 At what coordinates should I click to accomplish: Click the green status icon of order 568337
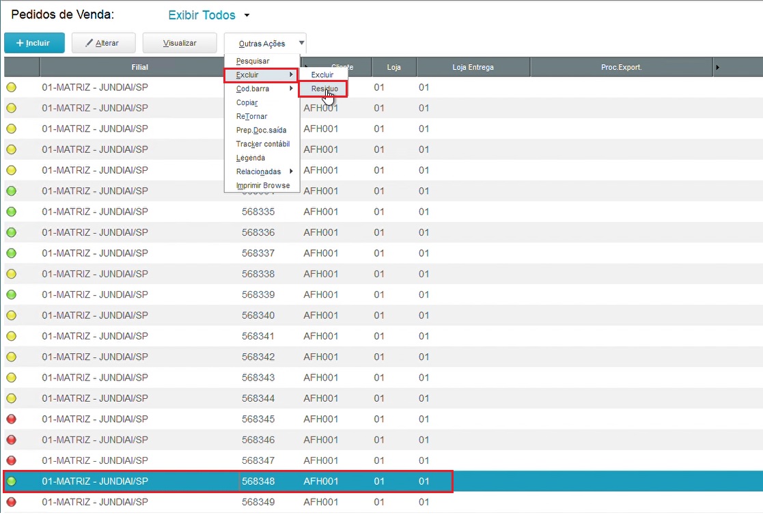point(11,253)
